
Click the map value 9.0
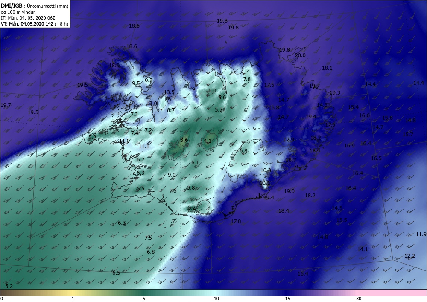[x=172, y=175]
